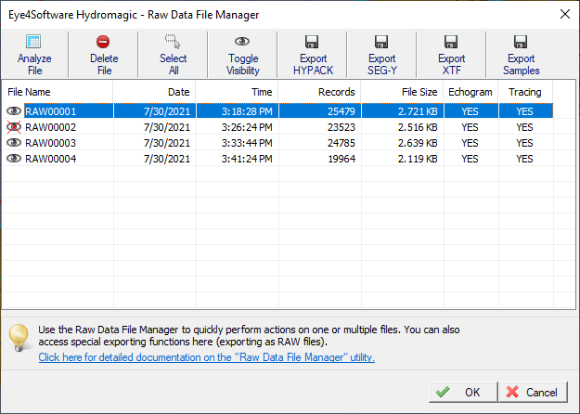The image size is (580, 414).
Task: Sort by Time column header
Action: (237, 92)
